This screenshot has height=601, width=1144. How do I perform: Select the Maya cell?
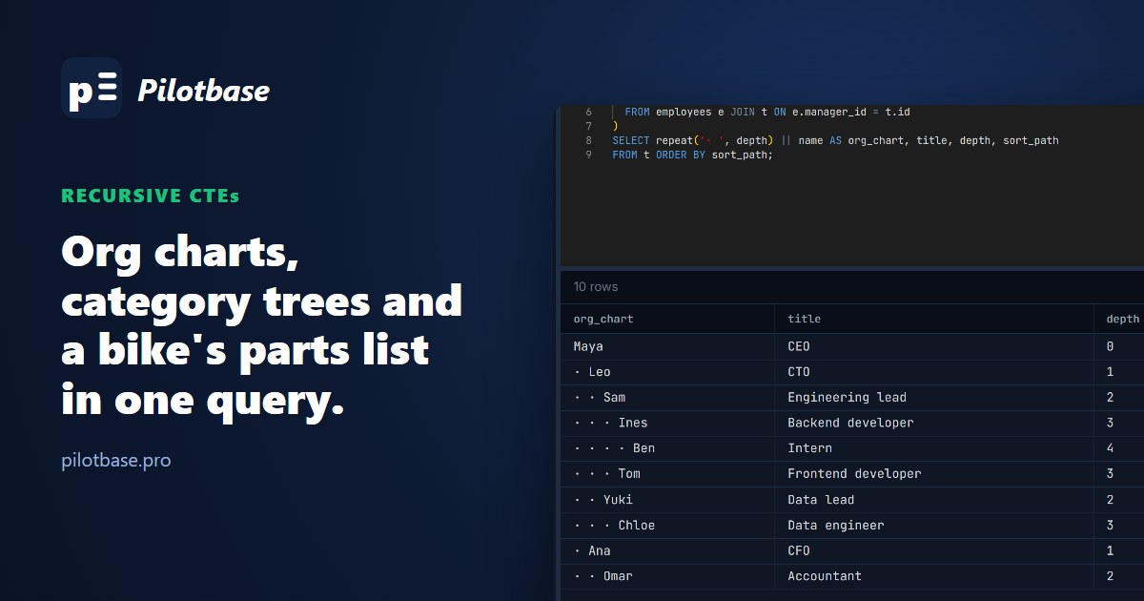pyautogui.click(x=667, y=346)
